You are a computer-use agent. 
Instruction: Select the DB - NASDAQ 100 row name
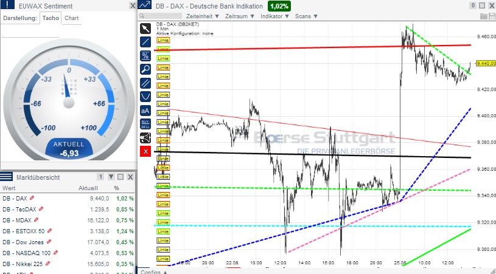coord(27,253)
